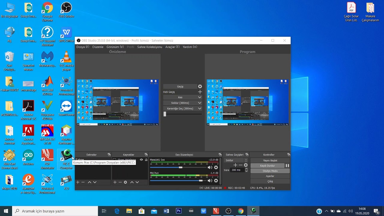Open Yardım (H) menu
Screen dimensions: 384x216
click(x=190, y=47)
